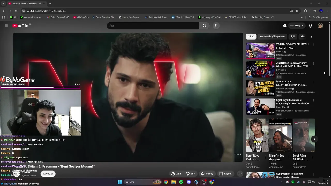Go back in browser history
This screenshot has height=186, width=331.
4,11
